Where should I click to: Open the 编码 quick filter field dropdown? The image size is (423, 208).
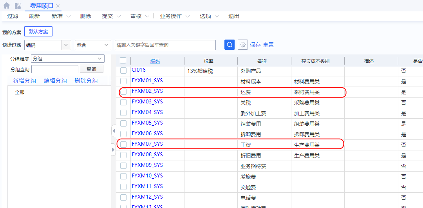tap(66, 45)
